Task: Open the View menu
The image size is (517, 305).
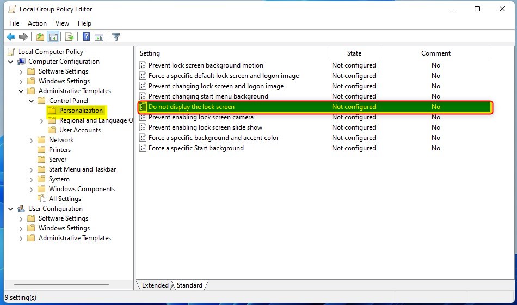Action: tap(62, 23)
